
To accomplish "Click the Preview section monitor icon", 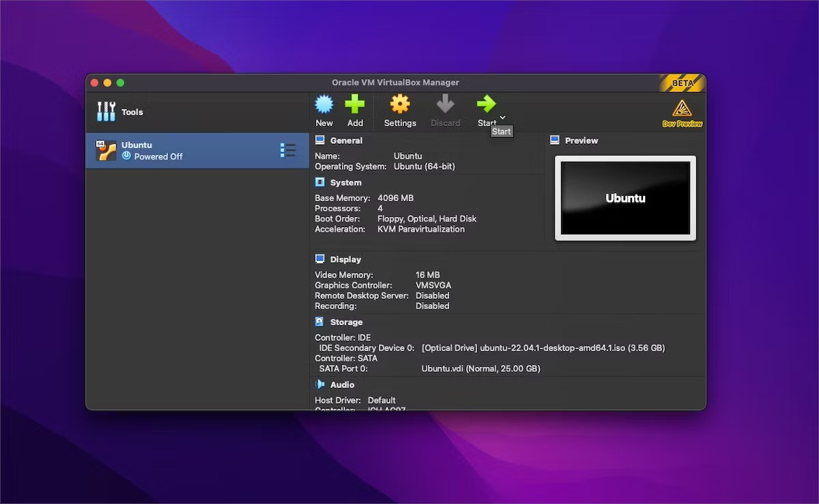I will [x=556, y=140].
